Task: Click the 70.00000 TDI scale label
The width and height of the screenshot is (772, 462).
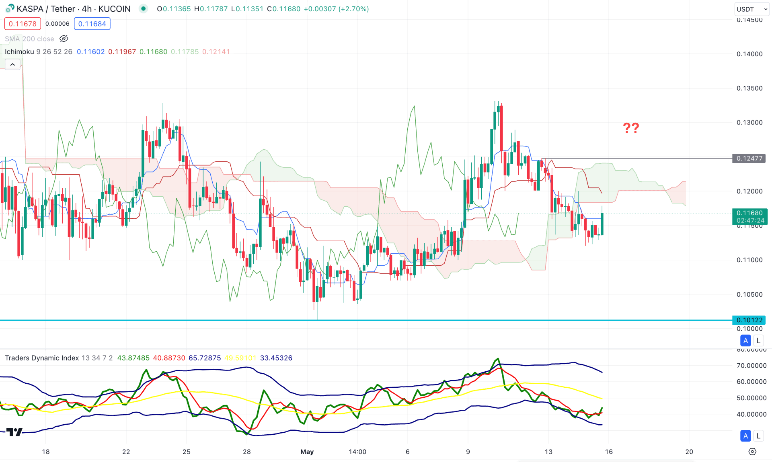Action: 751,366
